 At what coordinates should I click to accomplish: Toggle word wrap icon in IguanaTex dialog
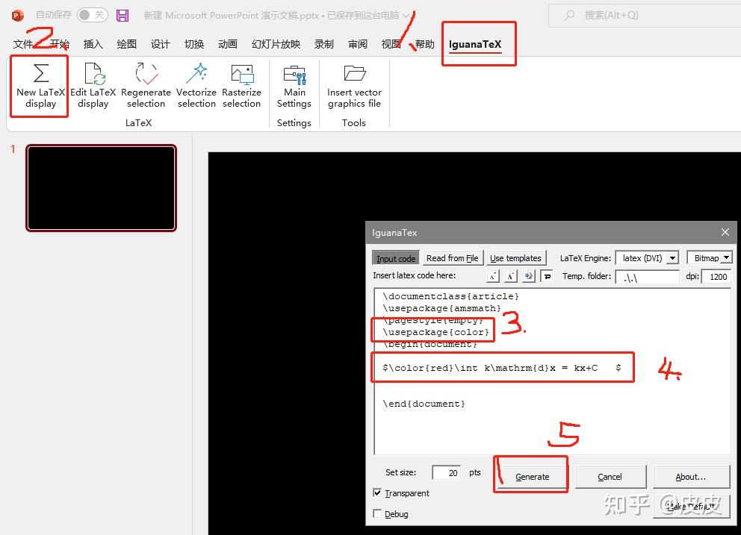pos(547,276)
